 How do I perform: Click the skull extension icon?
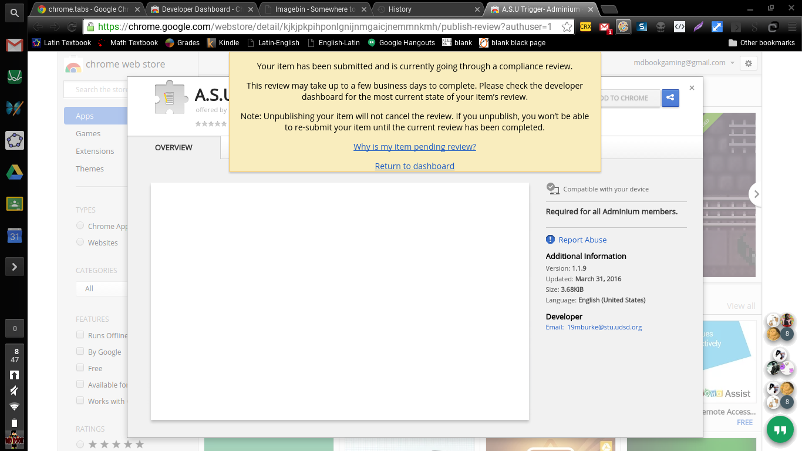click(x=661, y=27)
